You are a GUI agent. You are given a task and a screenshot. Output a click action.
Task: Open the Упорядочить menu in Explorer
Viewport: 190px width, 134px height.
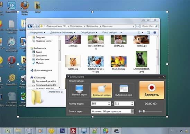click(x=38, y=33)
